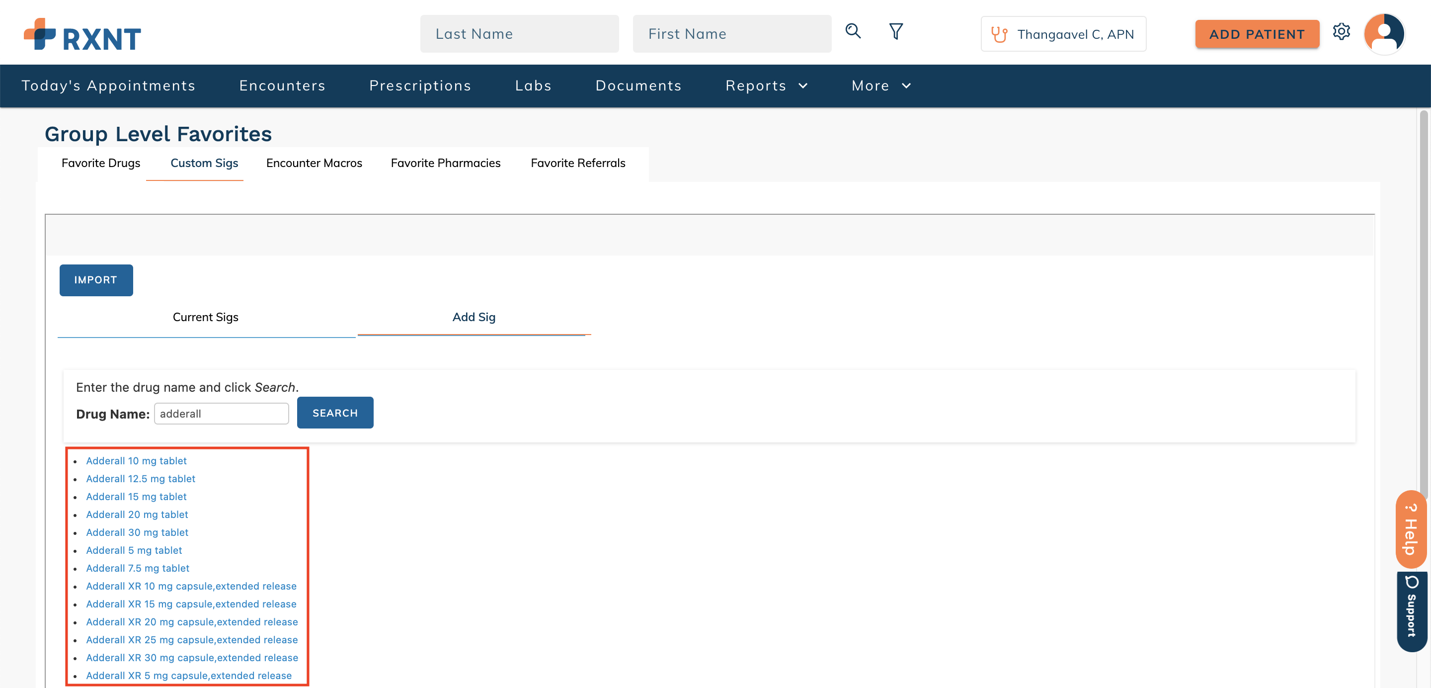Switch to the Current Sigs tab

[206, 317]
